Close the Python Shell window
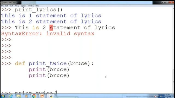The image size is (175, 98). click(171, 2)
